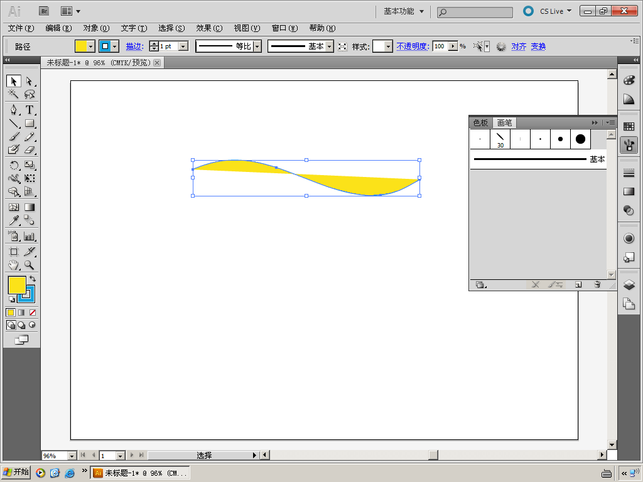Choose the Blob Brush tool
This screenshot has width=643, height=482.
pyautogui.click(x=14, y=149)
